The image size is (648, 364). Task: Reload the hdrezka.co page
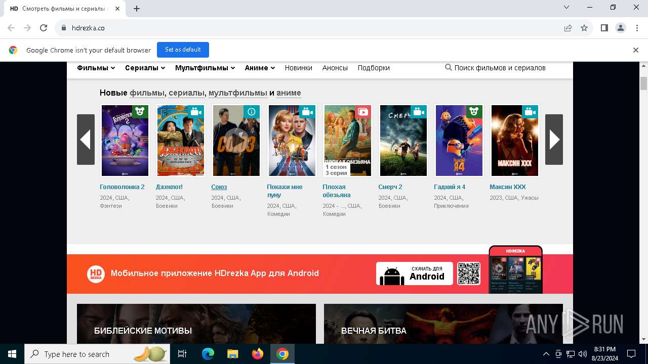(x=44, y=28)
